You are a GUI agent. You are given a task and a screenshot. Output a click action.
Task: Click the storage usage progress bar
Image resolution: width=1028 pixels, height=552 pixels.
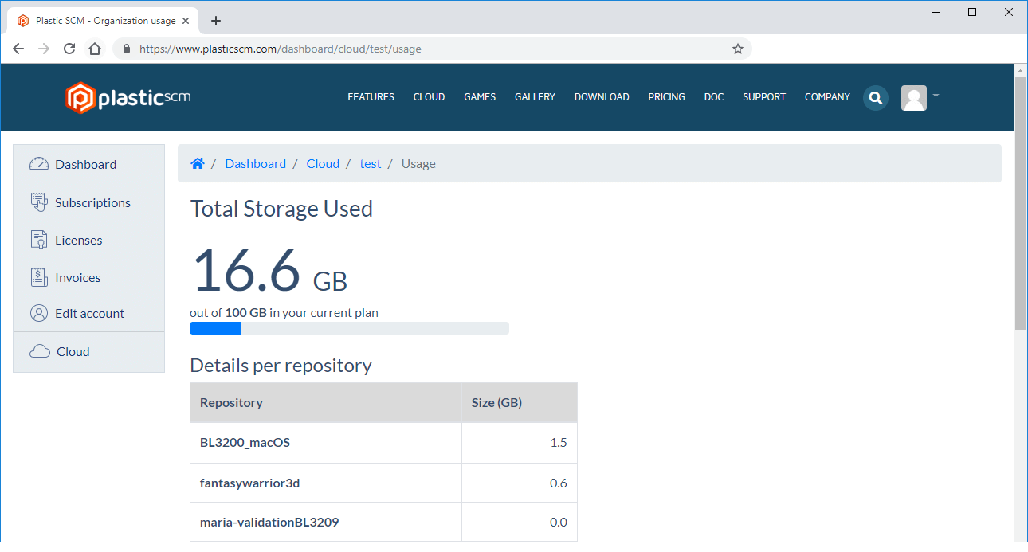coord(349,328)
